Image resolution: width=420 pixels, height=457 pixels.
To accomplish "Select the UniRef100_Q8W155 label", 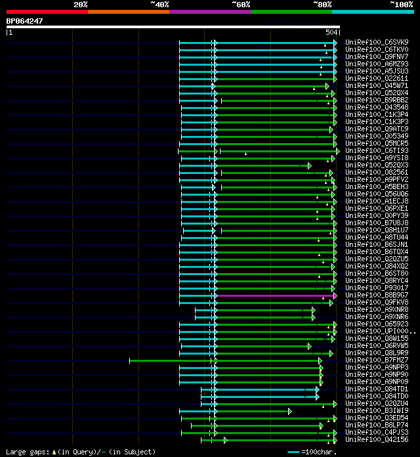I will click(x=377, y=338).
